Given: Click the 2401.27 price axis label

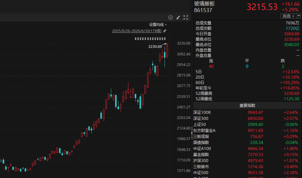Looking at the screenshot, I should [183, 107].
